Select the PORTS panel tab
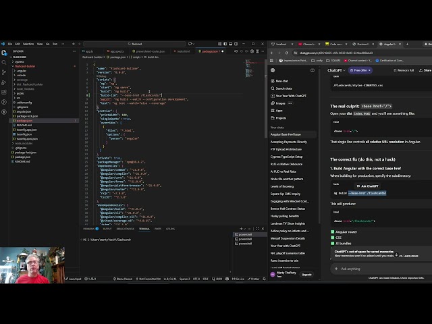The image size is (432, 324). [x=158, y=229]
